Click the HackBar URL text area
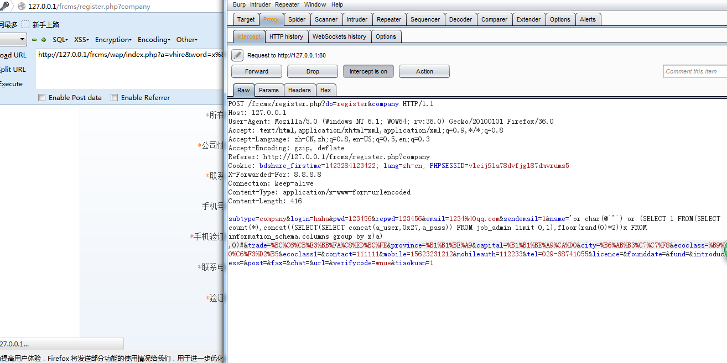Image resolution: width=727 pixels, height=363 pixels. 130,69
